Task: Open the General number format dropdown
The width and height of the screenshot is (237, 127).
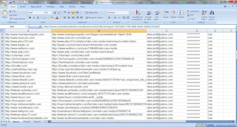Action: pos(128,13)
